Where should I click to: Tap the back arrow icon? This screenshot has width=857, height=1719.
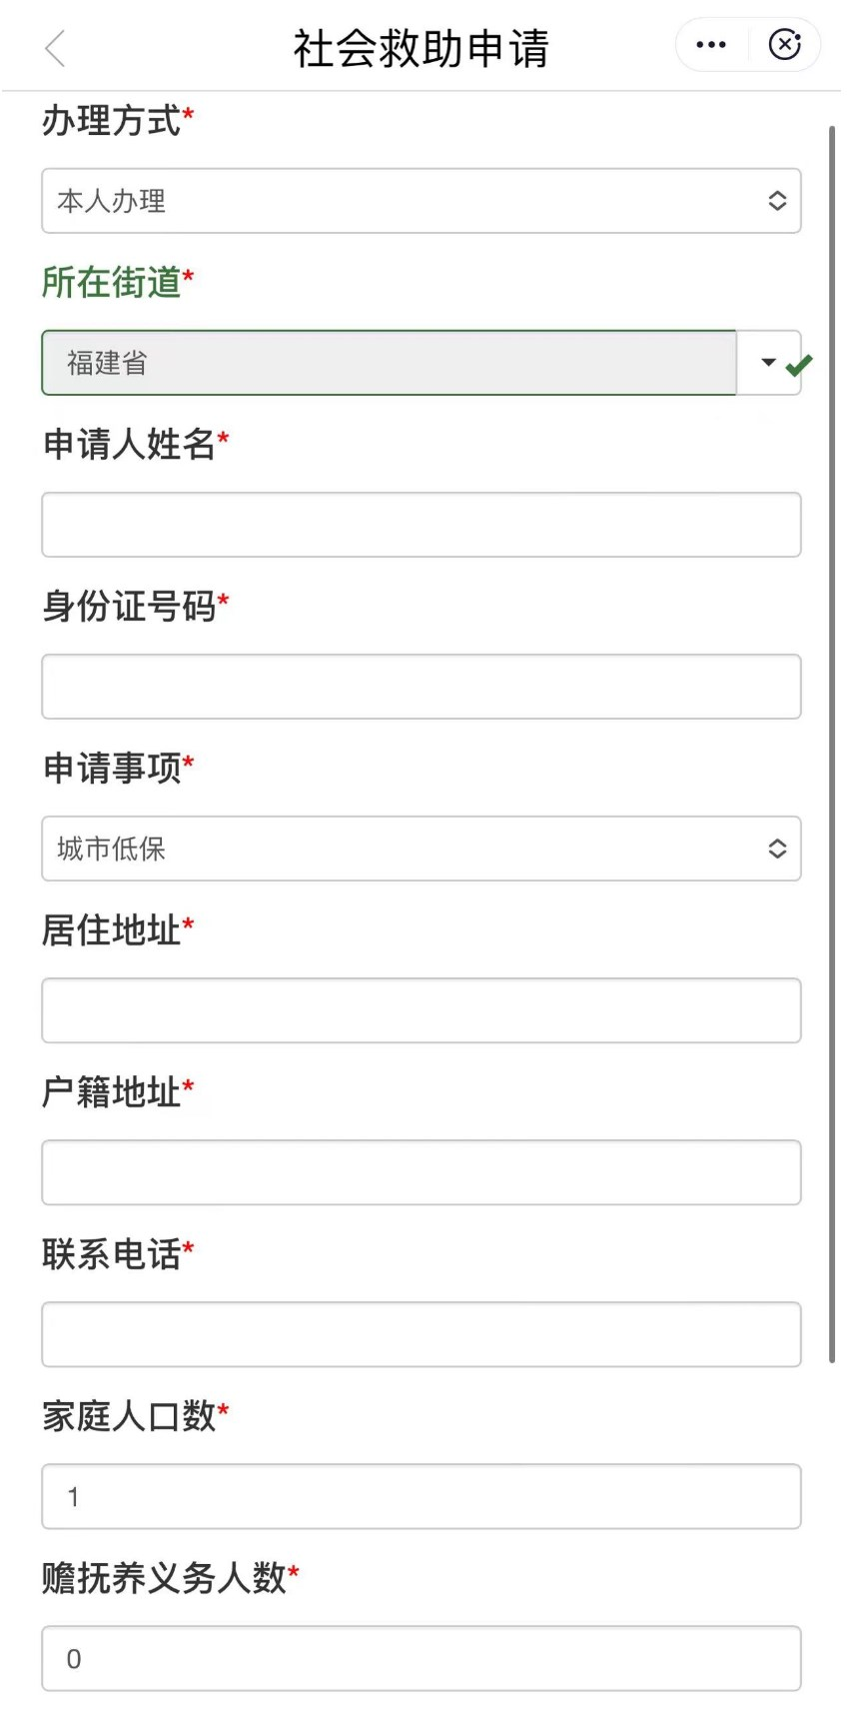(55, 48)
